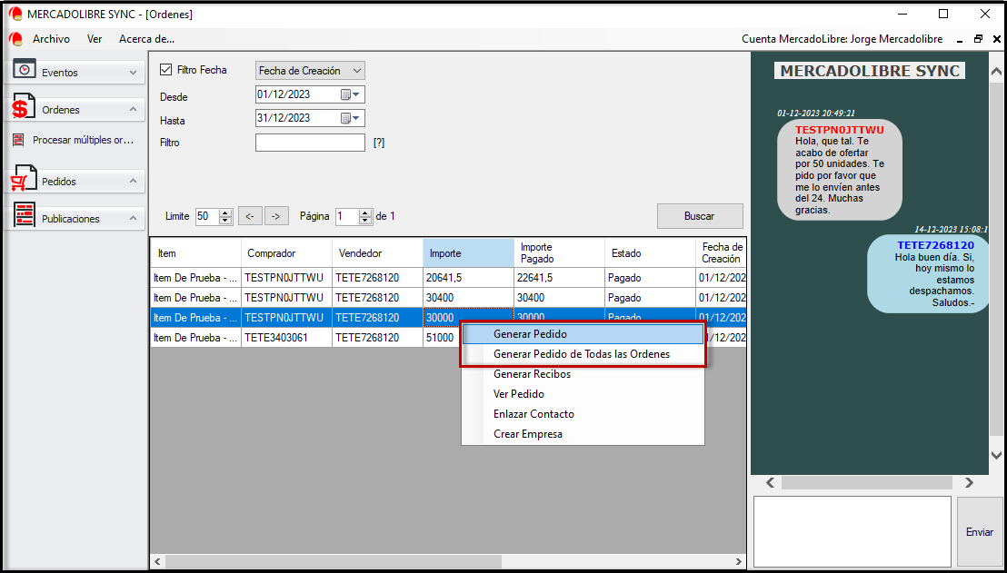Close the inner Ordenes child window
The width and height of the screenshot is (1007, 573).
coord(995,39)
